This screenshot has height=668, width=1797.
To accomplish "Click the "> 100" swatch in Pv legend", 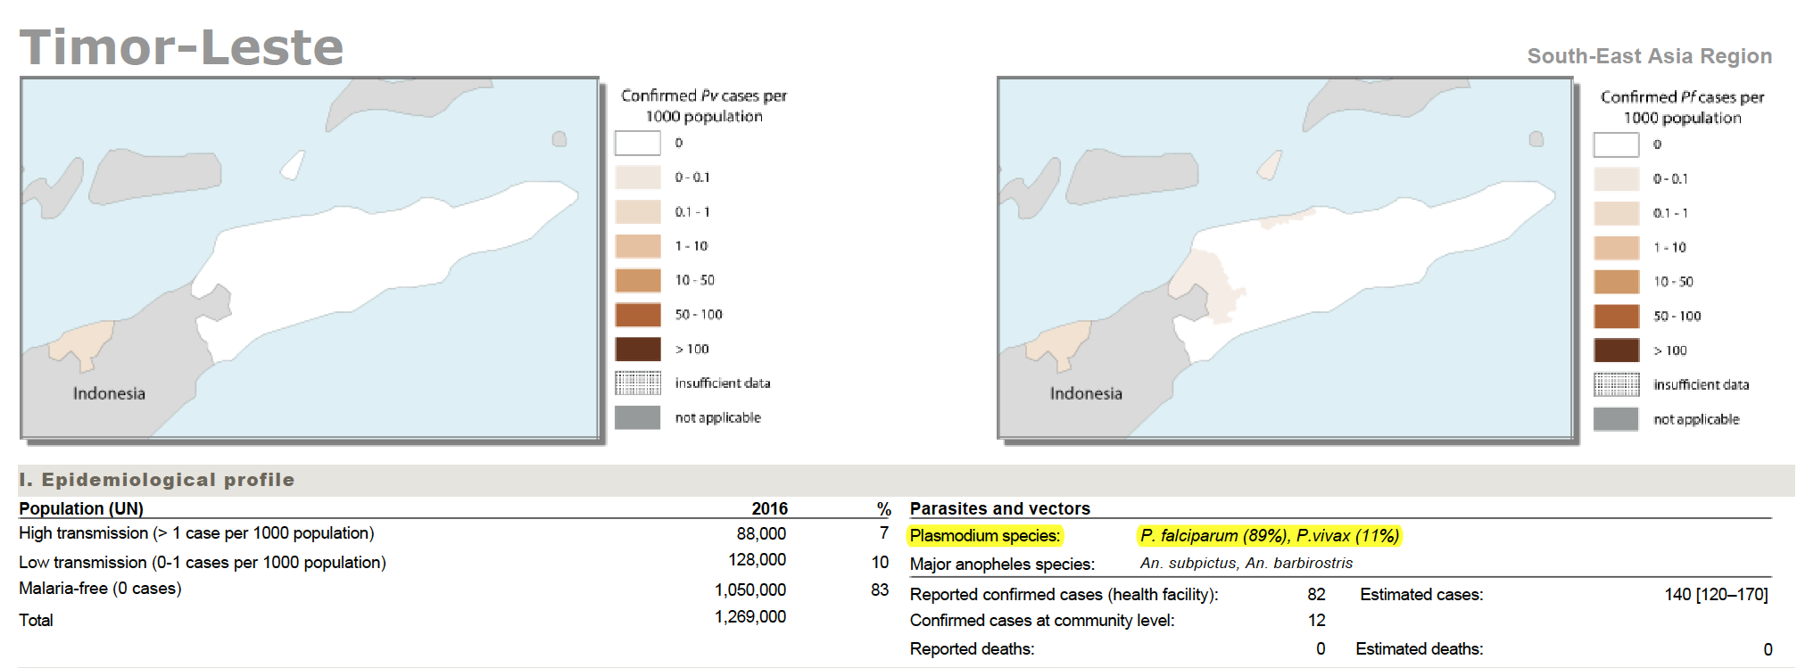I will pos(637,349).
